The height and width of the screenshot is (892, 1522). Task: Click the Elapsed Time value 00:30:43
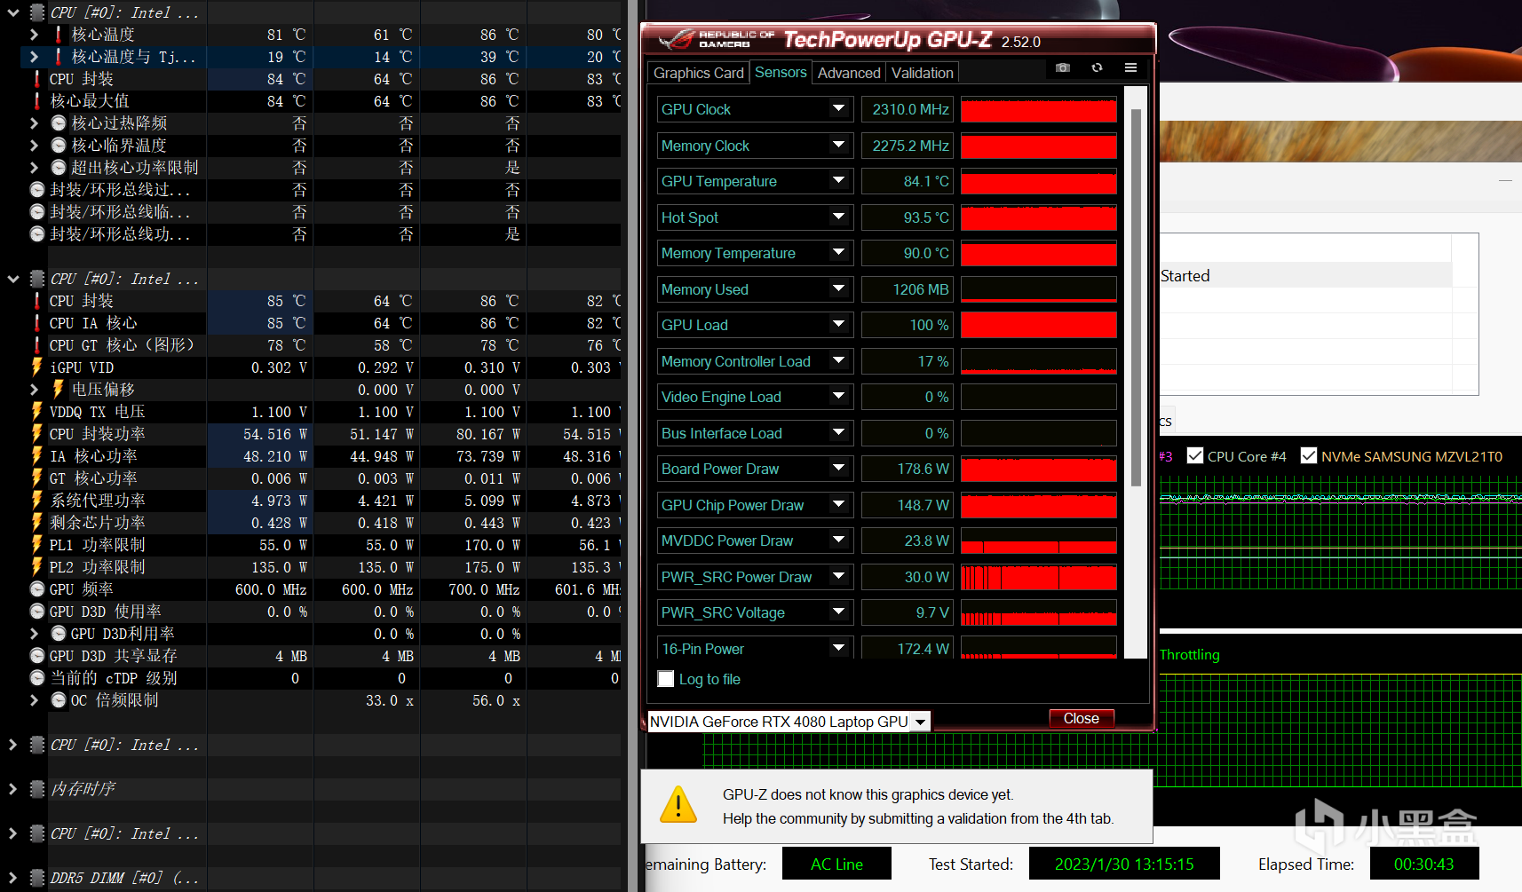click(1423, 864)
